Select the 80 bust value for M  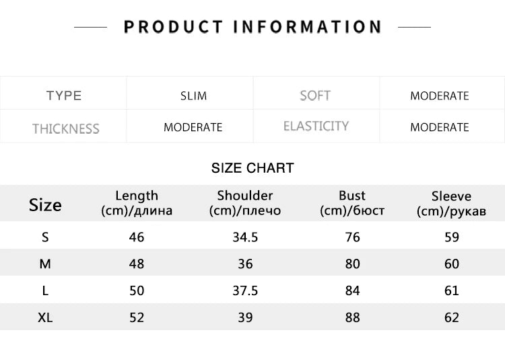pos(352,264)
